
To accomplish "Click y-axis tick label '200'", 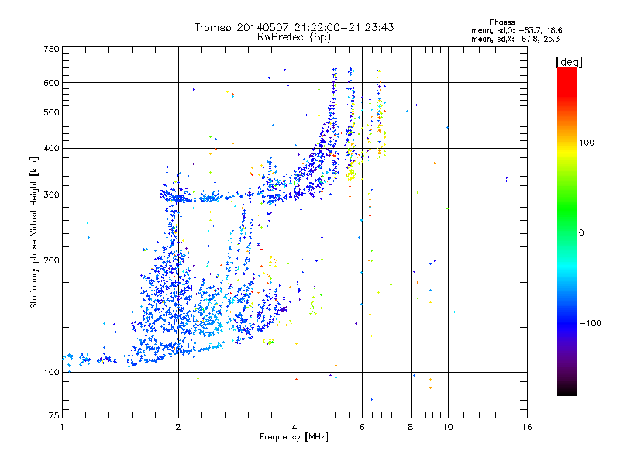I will 51,260.
